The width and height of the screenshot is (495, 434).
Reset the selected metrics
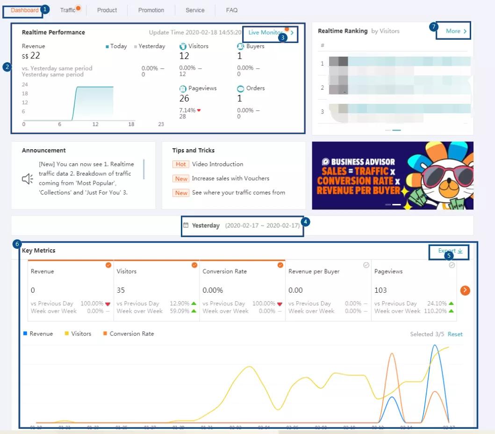pyautogui.click(x=455, y=334)
